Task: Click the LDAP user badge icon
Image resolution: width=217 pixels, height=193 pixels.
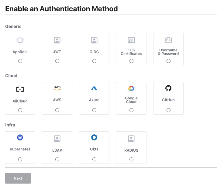Action: 57,139
